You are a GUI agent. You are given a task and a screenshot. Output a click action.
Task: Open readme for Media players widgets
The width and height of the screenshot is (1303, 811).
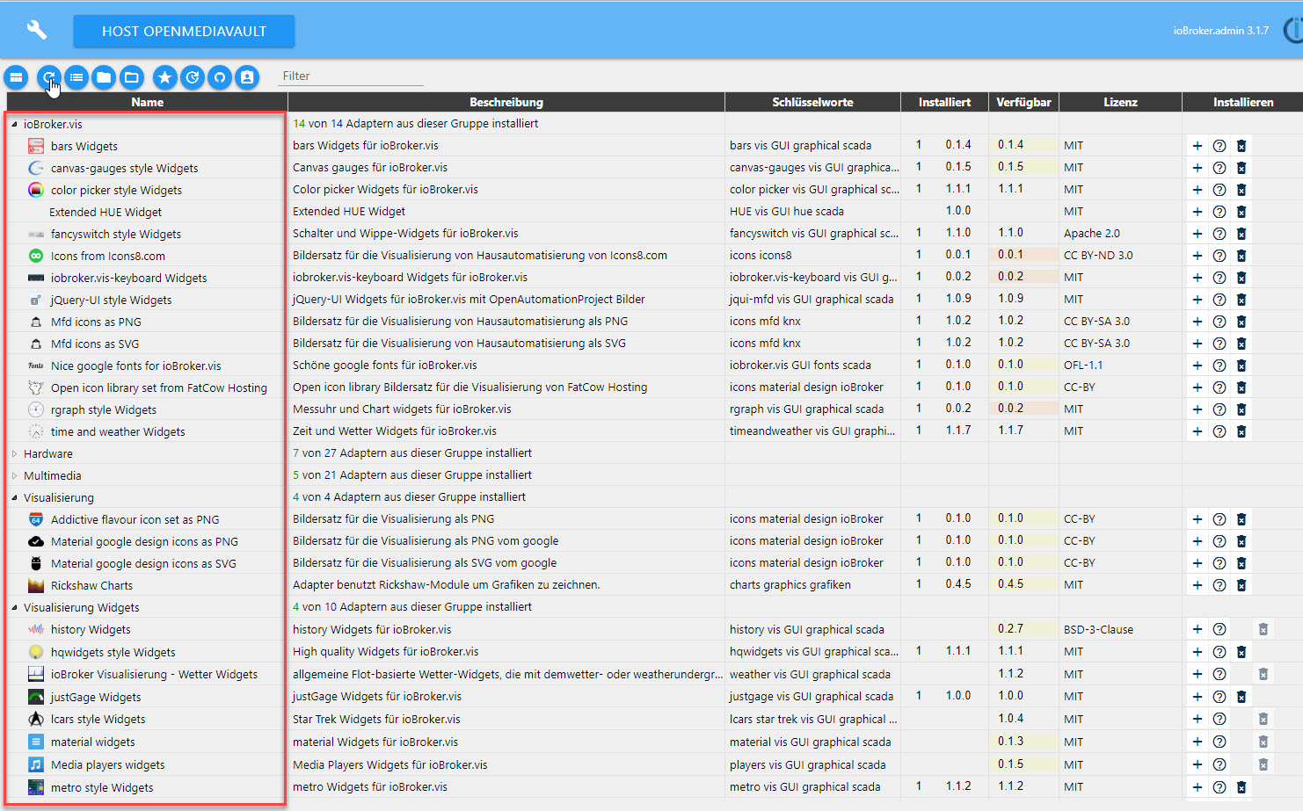tap(1219, 765)
